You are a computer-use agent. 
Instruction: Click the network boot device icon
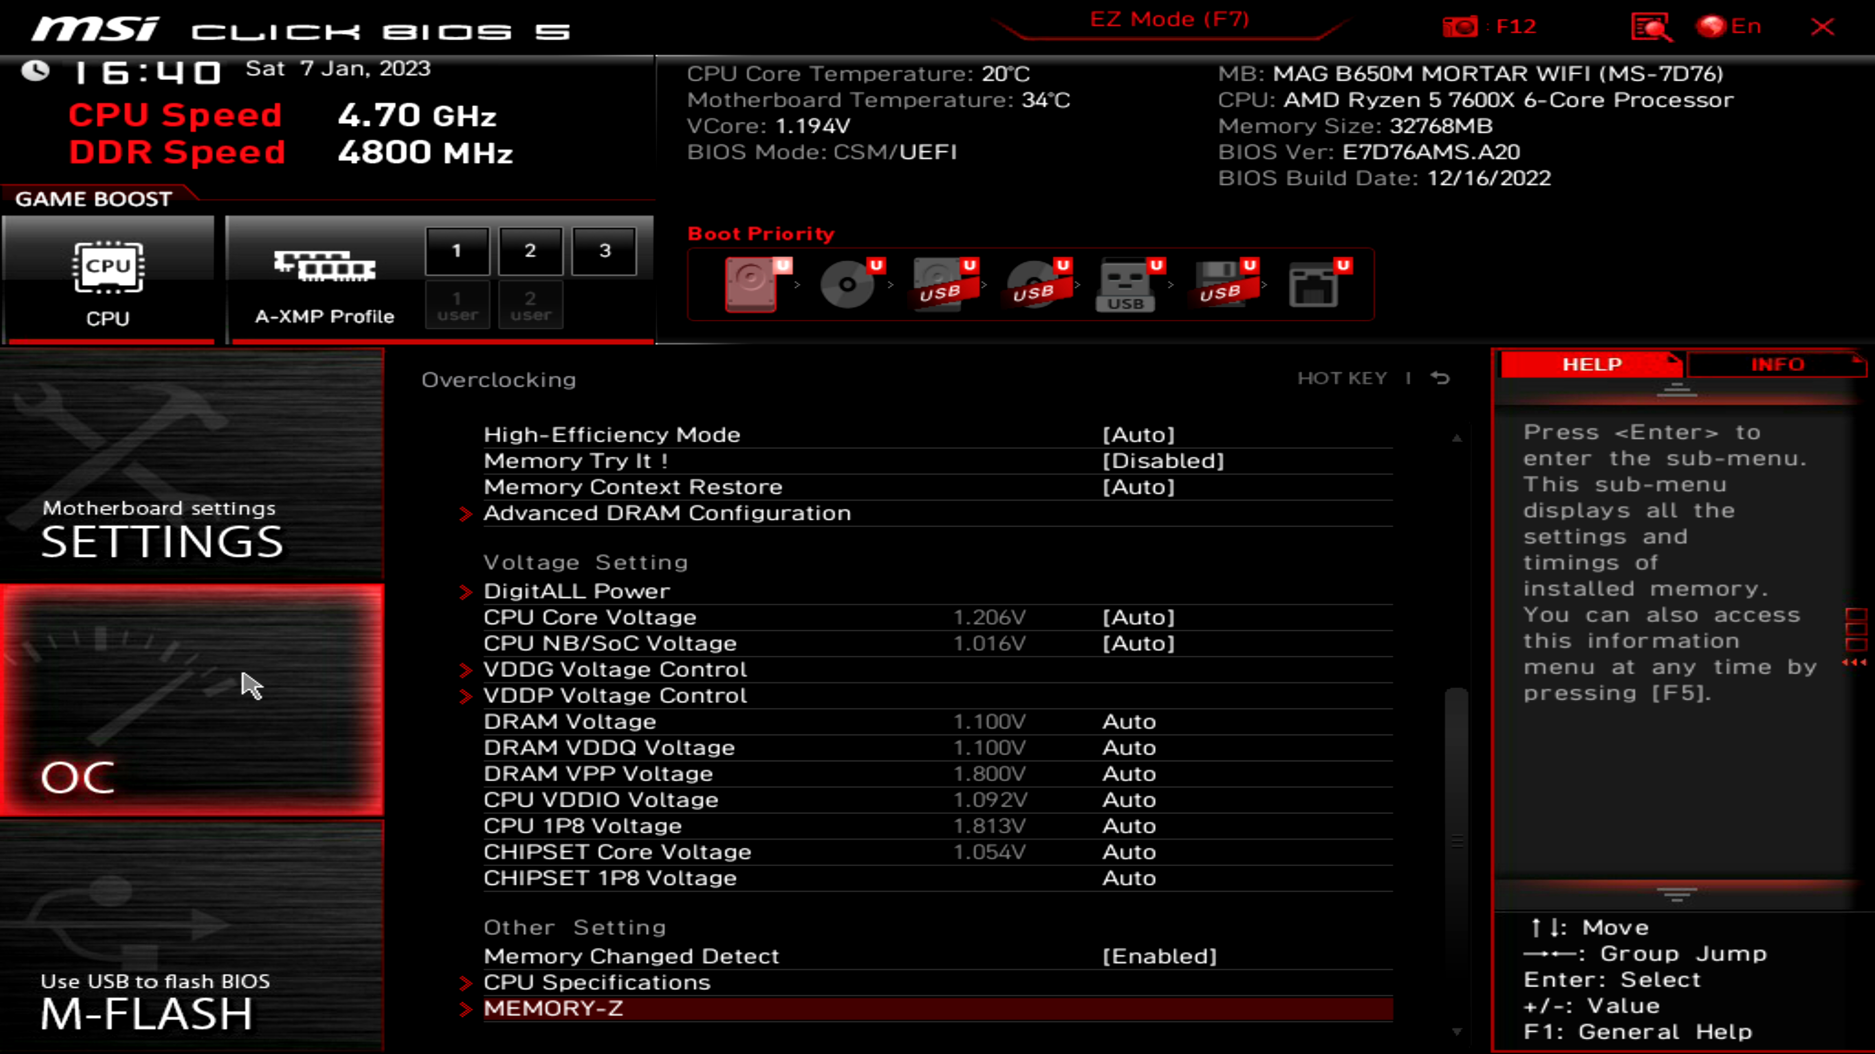pos(1314,284)
